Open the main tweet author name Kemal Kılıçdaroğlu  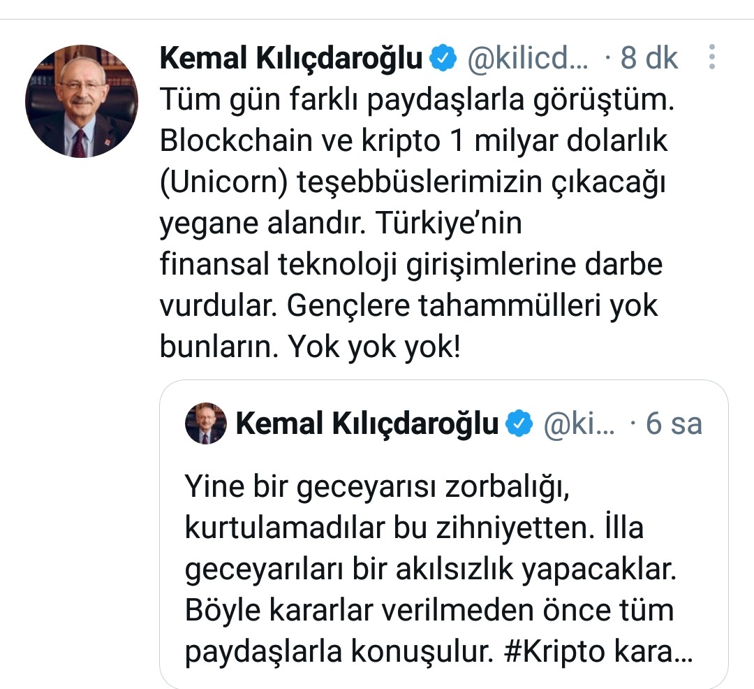291,59
